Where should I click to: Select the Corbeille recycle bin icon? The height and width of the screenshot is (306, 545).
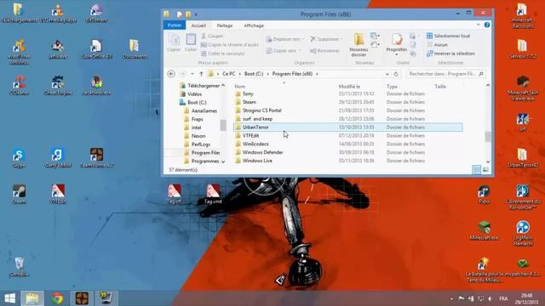pos(19,266)
